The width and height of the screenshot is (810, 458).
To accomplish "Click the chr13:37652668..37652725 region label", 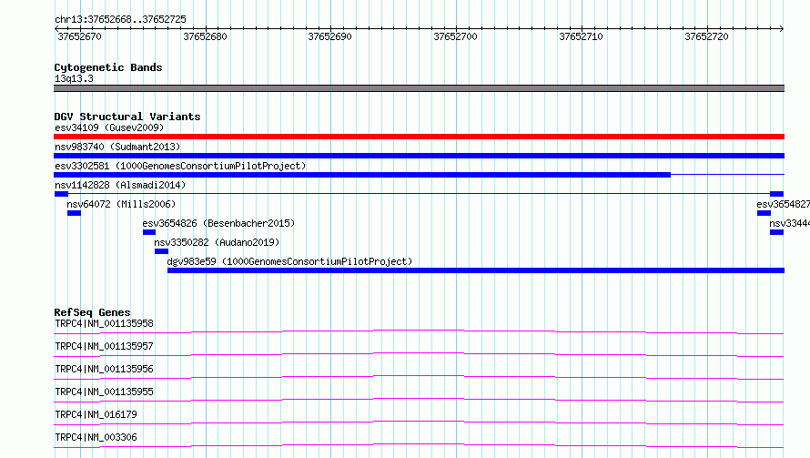I will 120,19.
